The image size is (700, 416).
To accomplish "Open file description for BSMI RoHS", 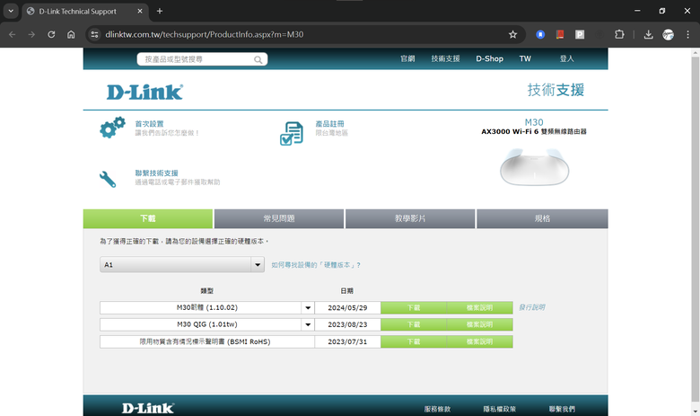I will coord(479,341).
